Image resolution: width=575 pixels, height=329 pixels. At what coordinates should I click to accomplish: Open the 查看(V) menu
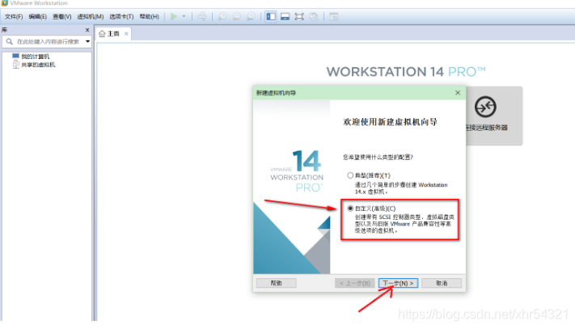pyautogui.click(x=61, y=16)
